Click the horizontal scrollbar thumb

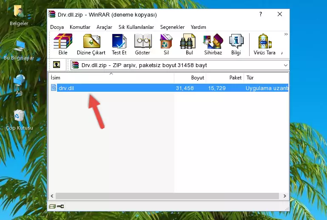(167, 196)
